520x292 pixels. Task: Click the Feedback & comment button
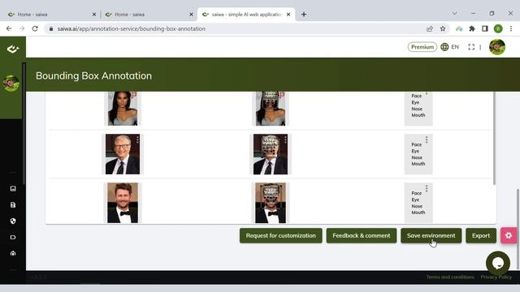point(362,236)
